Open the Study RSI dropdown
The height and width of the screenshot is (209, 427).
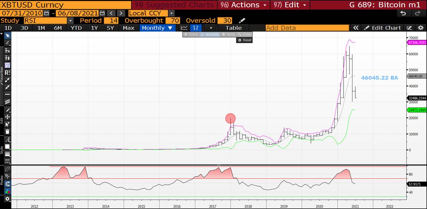[70, 21]
